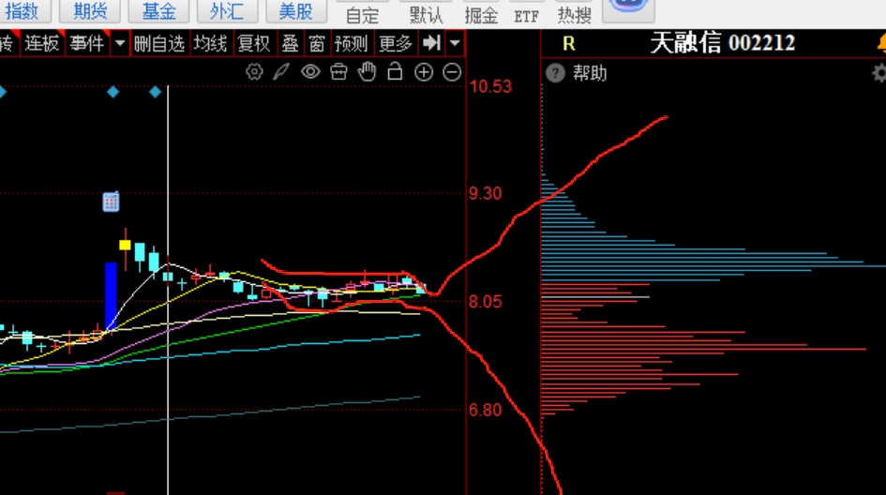Zoom out with the minus circle icon
The image size is (886, 495).
pos(452,72)
